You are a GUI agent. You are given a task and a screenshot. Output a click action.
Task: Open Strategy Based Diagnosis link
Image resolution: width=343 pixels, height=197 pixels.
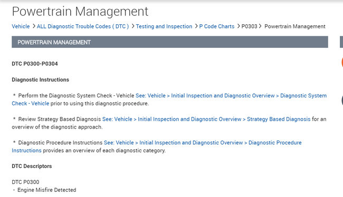click(206, 119)
